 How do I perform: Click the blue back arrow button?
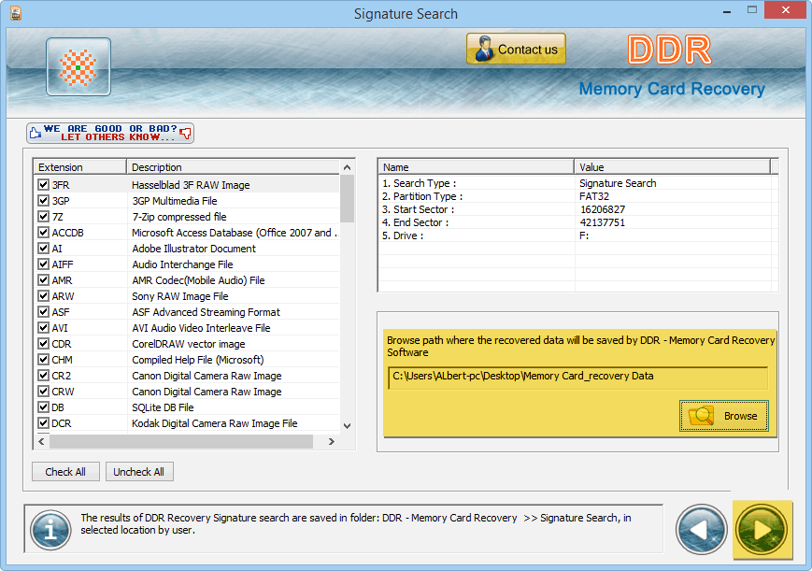click(x=701, y=530)
